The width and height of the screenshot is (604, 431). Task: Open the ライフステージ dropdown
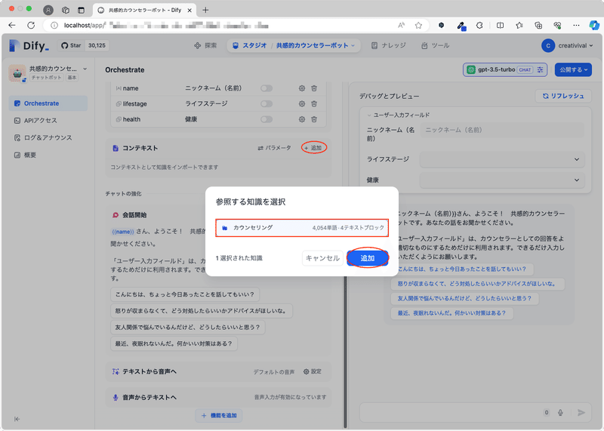pyautogui.click(x=502, y=159)
